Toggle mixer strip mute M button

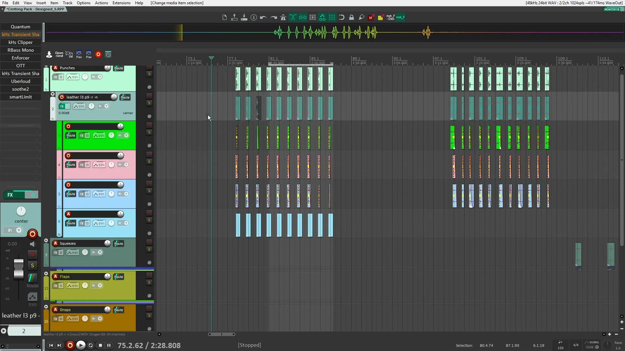click(32, 255)
